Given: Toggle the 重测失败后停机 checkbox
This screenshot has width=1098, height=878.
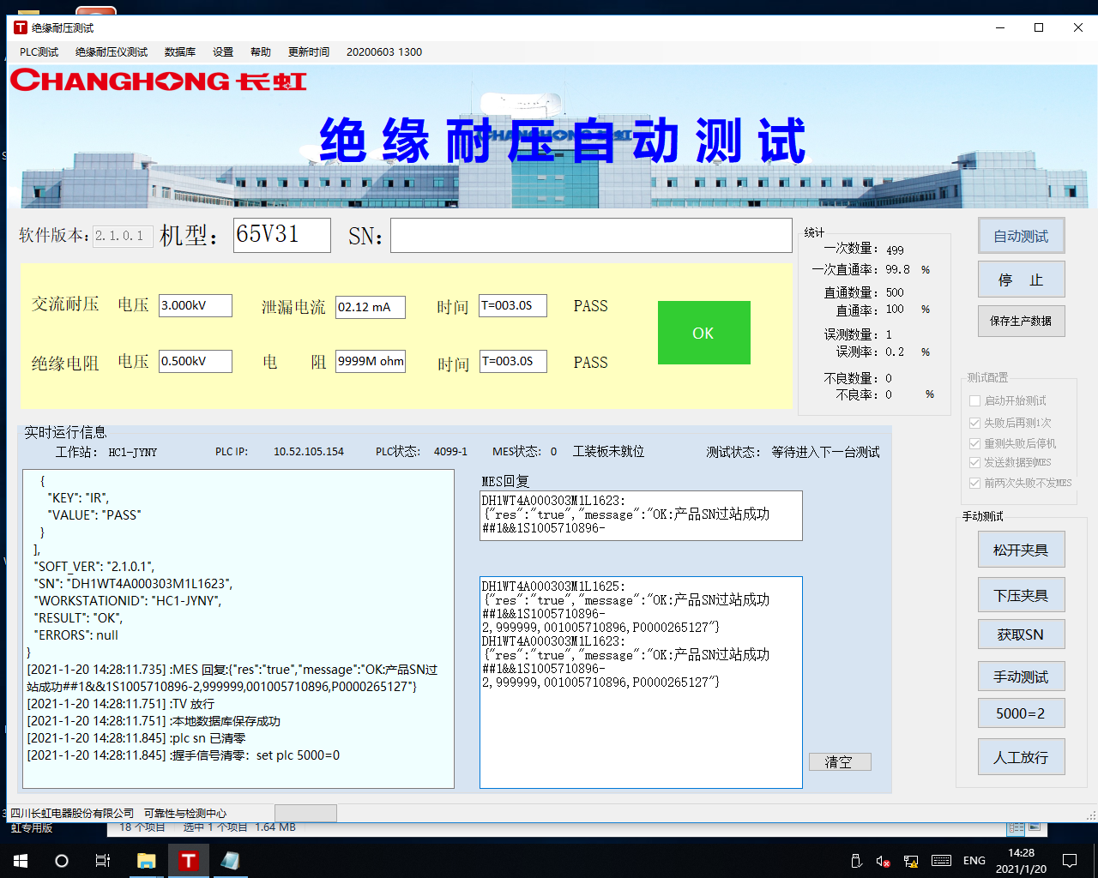Looking at the screenshot, I should (974, 443).
